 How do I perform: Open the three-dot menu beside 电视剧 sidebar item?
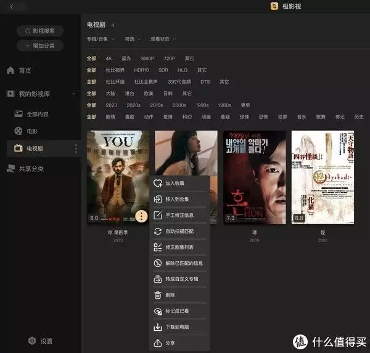coord(76,148)
